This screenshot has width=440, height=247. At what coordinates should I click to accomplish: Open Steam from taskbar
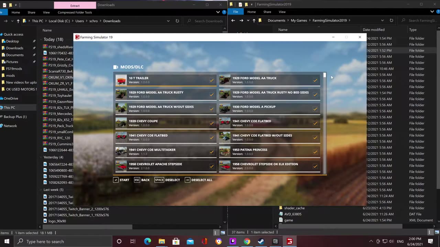(x=261, y=242)
